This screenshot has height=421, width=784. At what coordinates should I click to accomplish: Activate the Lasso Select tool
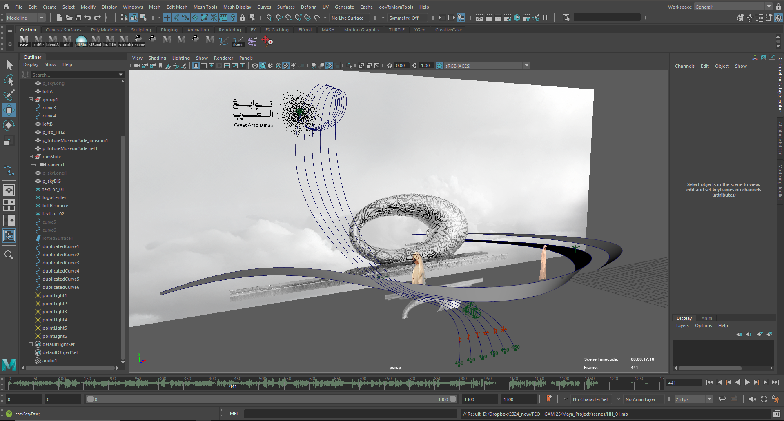tap(9, 80)
